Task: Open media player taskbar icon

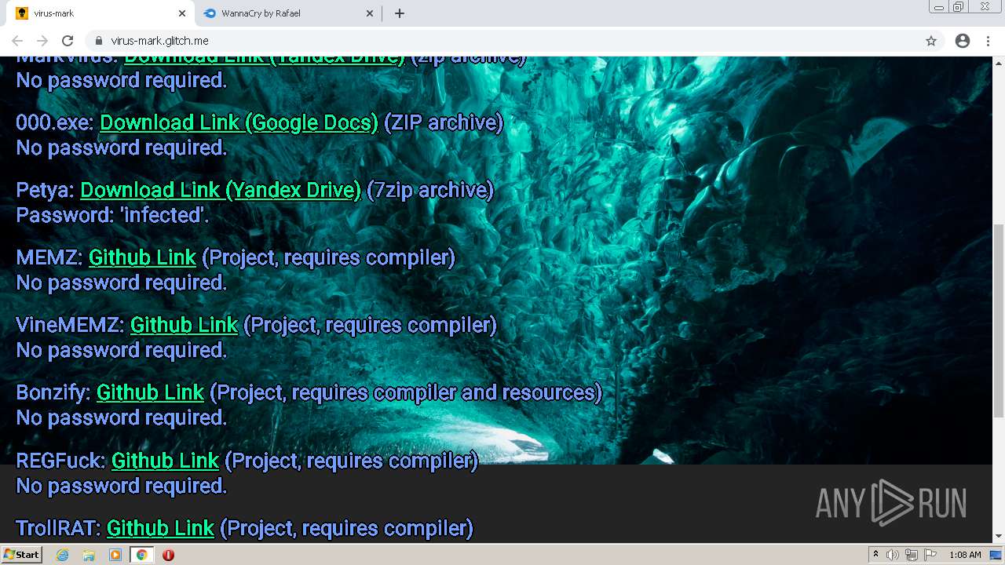Action: 115,555
